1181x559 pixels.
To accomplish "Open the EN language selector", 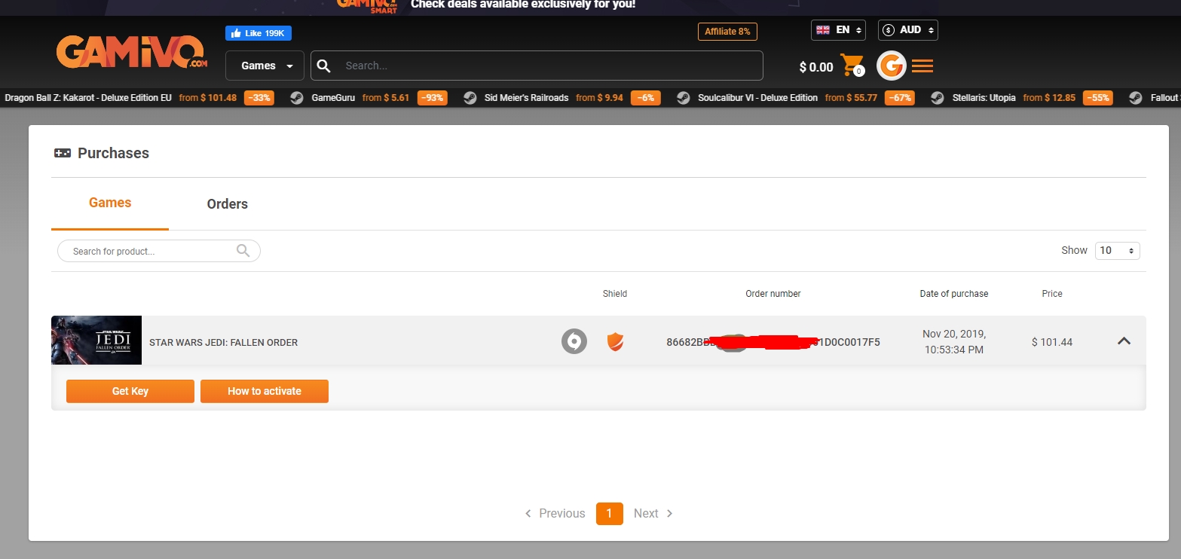I will click(x=838, y=30).
